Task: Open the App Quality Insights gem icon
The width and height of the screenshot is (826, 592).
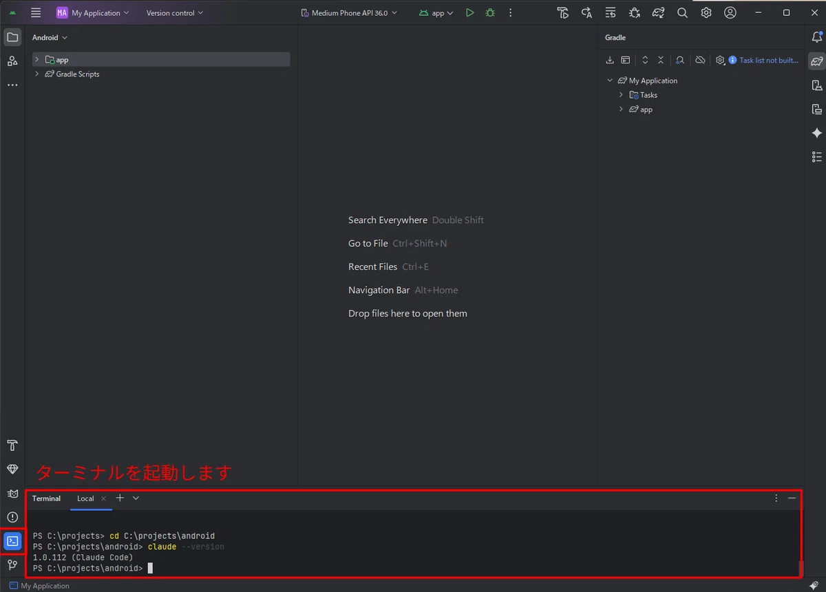Action: click(x=12, y=469)
